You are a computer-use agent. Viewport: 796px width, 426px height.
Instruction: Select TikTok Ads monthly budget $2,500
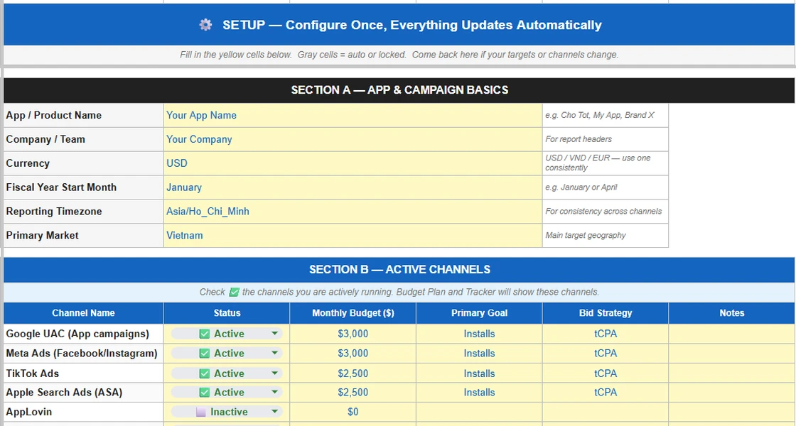coord(353,373)
